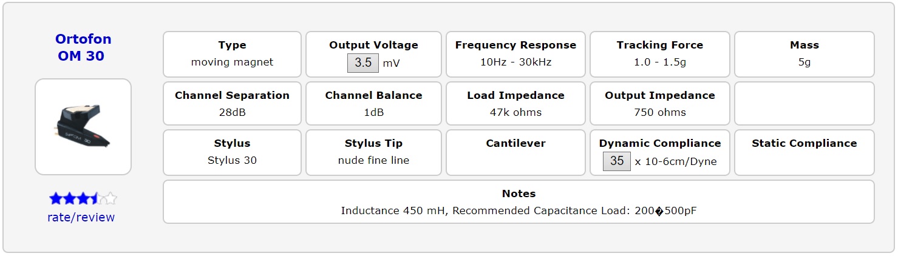Image resolution: width=898 pixels, height=256 pixels.
Task: Select the Stylus Tip nude fine line cell
Action: click(373, 152)
